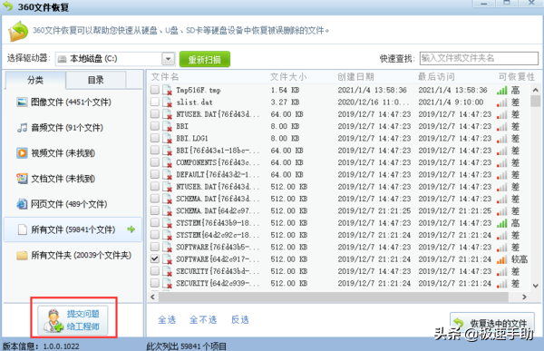Viewport: 544px width, 351px height.
Task: Click the green arrow next to 所有文件
Action: point(131,229)
